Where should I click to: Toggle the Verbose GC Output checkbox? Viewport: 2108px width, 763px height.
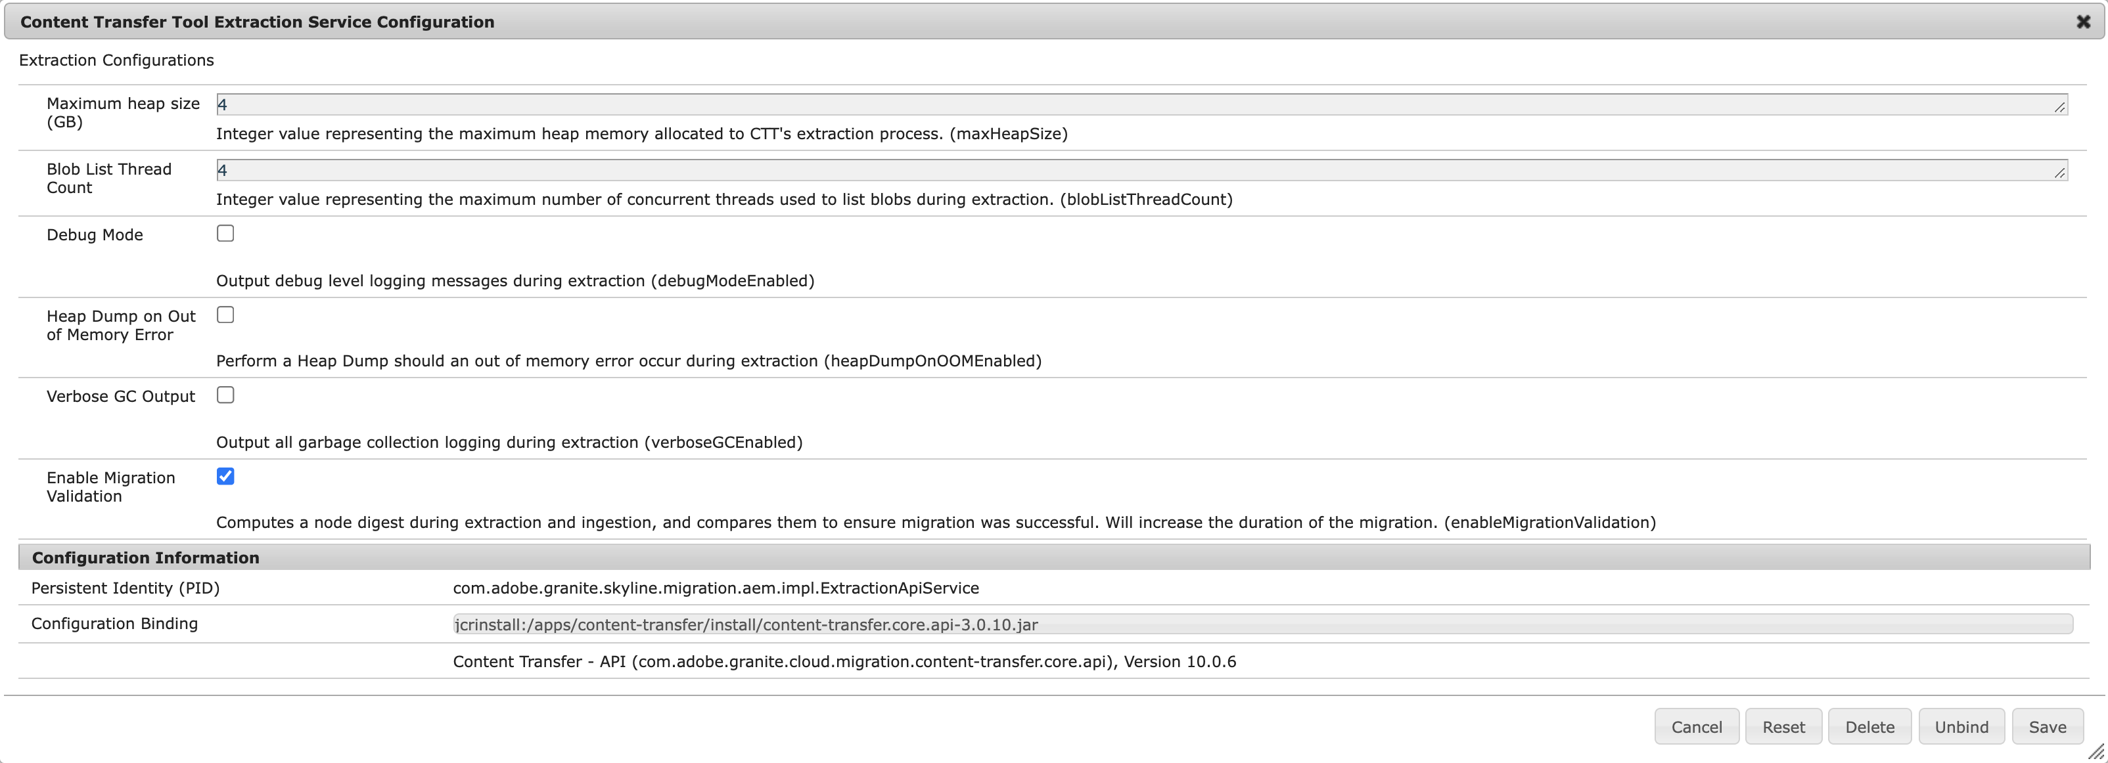tap(225, 395)
